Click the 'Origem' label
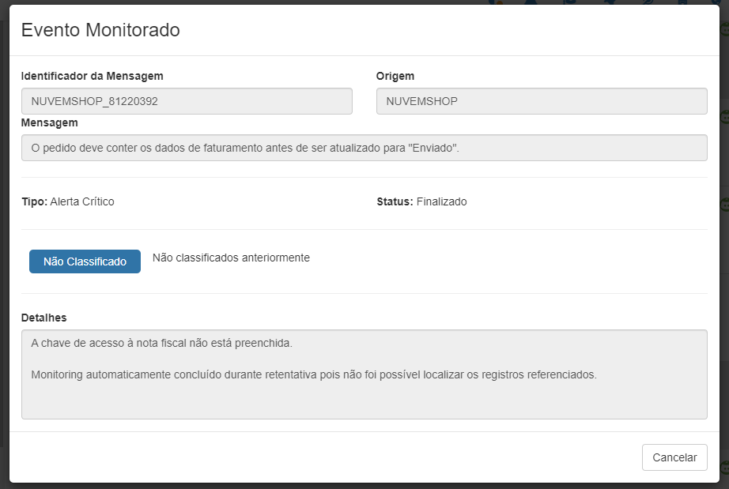Screen dimensions: 729x489 395,76
